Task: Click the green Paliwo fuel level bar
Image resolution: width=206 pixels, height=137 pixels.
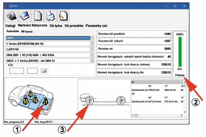Action: 180,51
